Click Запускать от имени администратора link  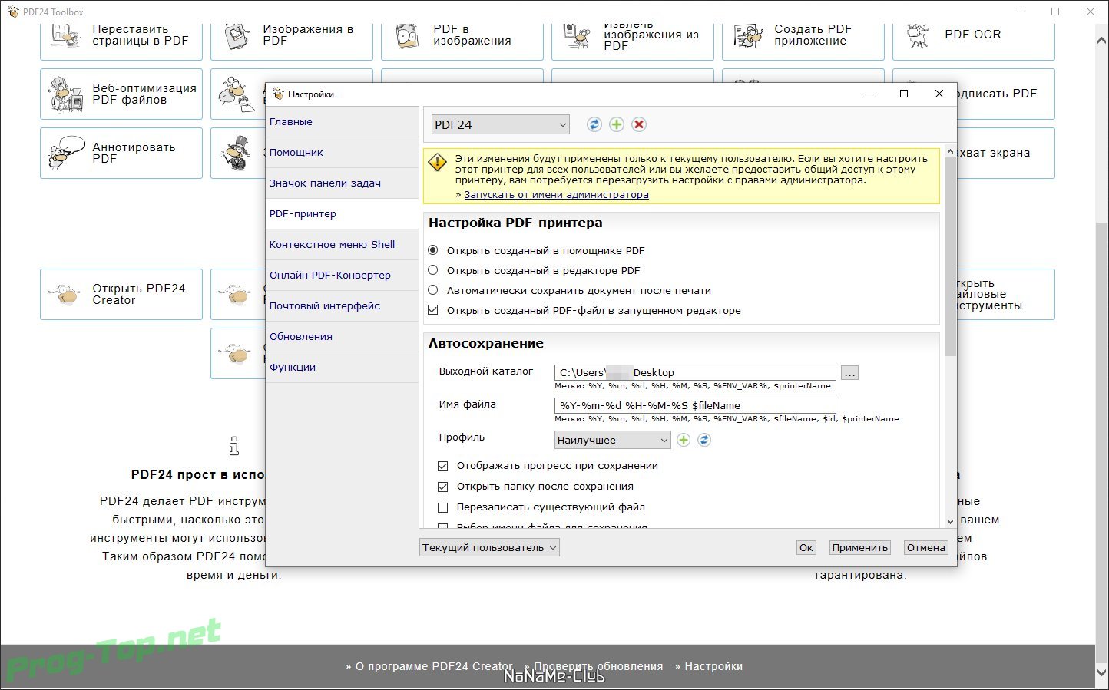point(556,195)
